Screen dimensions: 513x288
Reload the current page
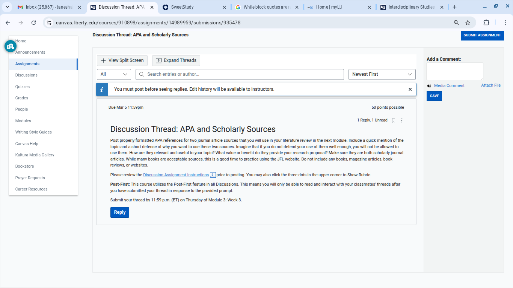[33, 22]
